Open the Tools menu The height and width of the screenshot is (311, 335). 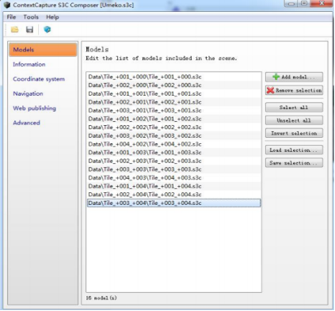pyautogui.click(x=31, y=17)
